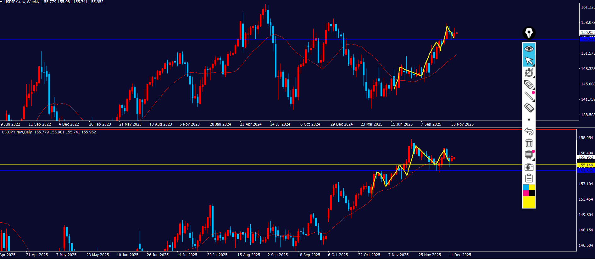The width and height of the screenshot is (595, 259).
Task: Select the highlighter marker tool
Action: 529,84
